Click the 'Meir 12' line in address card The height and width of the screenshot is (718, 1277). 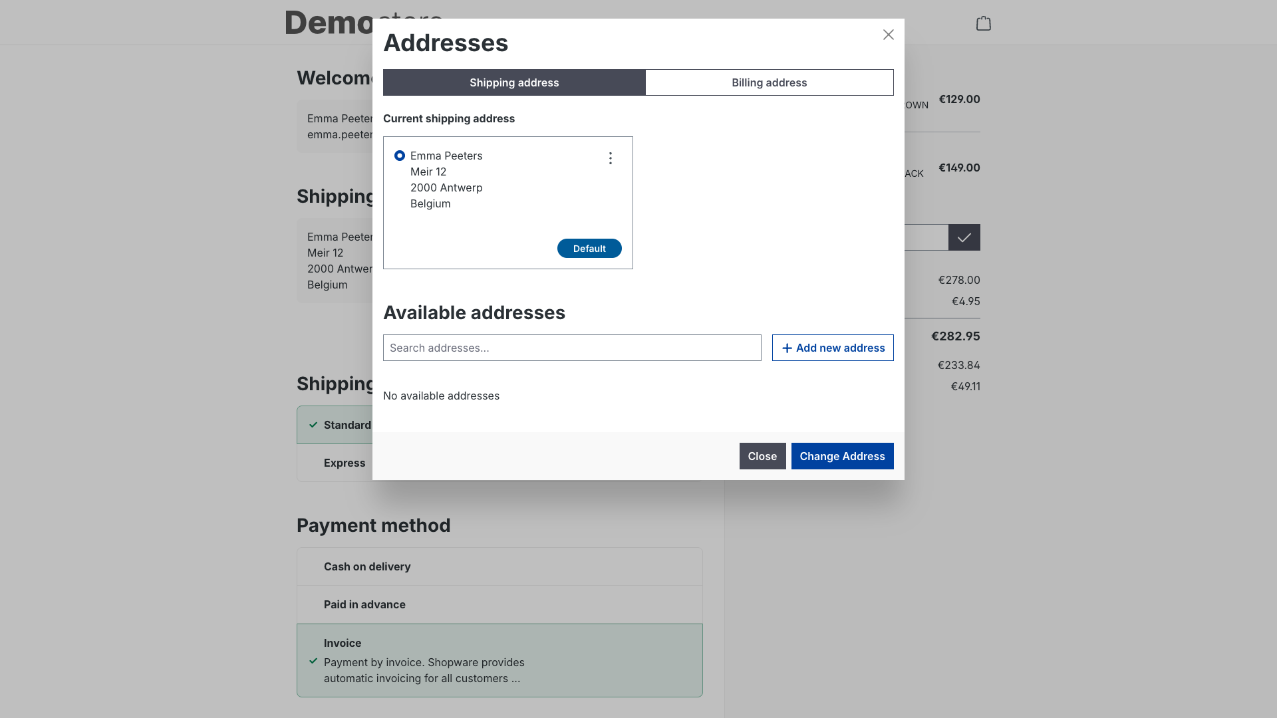(428, 172)
